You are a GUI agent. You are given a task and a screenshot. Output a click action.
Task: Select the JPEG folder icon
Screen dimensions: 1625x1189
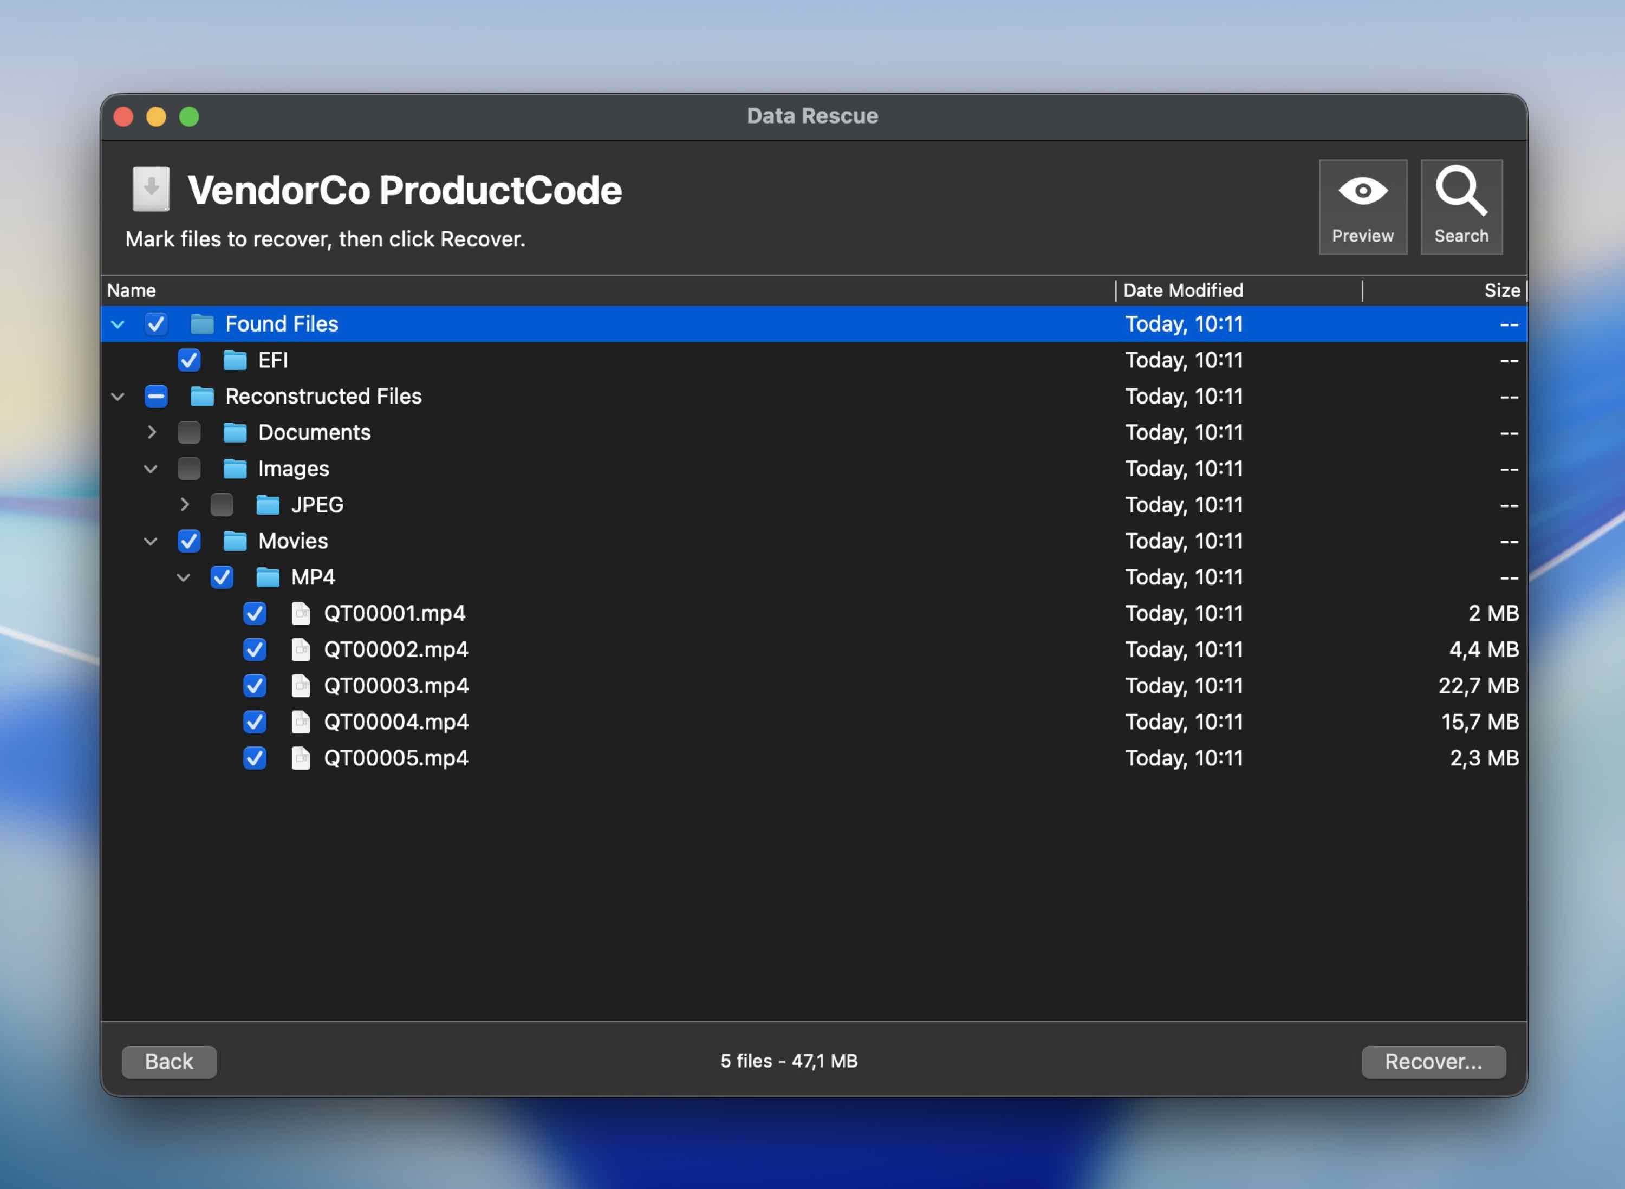[x=269, y=504]
